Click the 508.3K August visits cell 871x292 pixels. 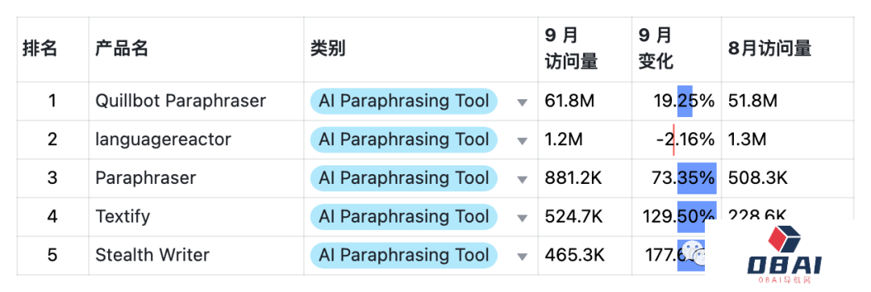(788, 178)
